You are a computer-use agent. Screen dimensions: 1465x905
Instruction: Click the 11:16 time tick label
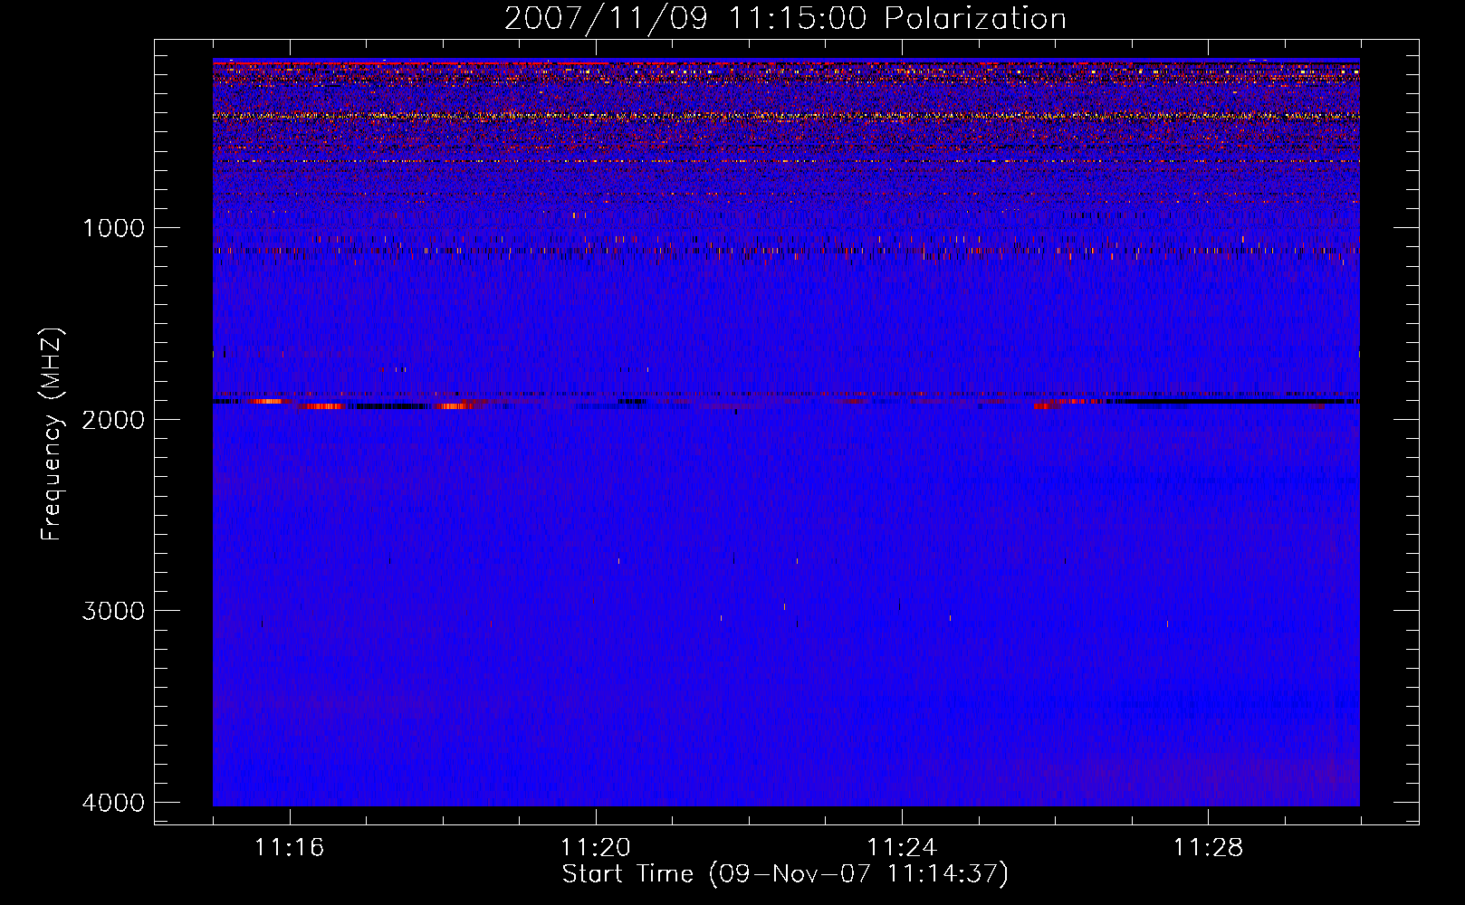[x=290, y=848]
